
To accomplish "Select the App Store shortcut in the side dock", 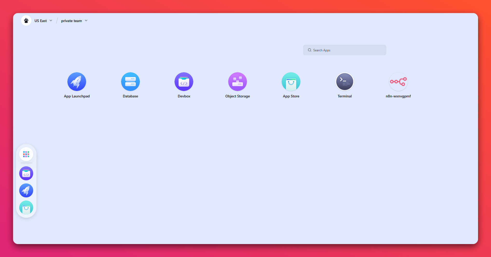I will pyautogui.click(x=26, y=208).
